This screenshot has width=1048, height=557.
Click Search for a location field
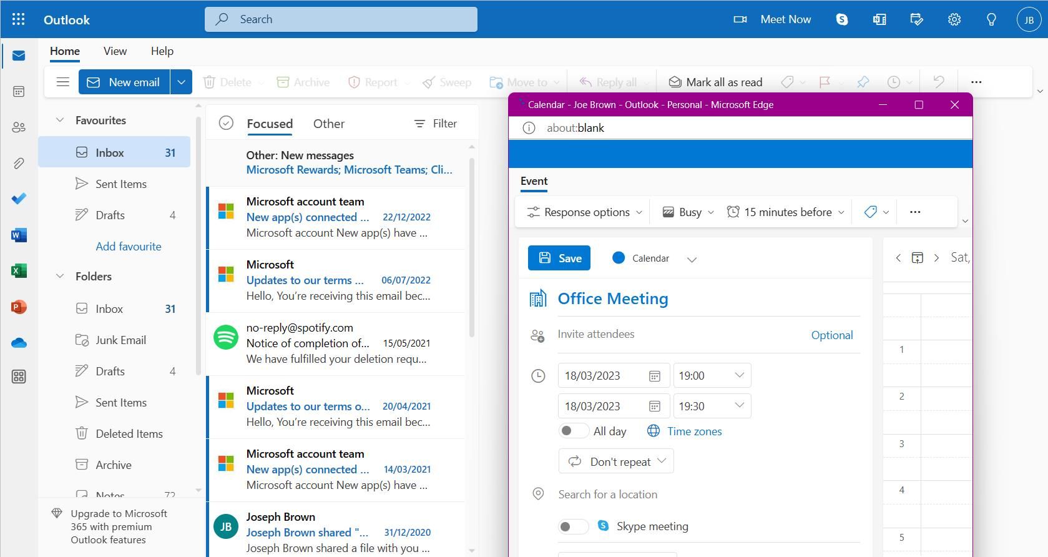point(709,495)
